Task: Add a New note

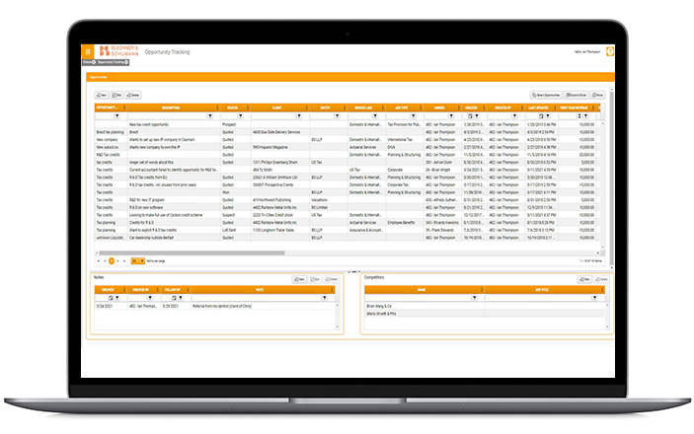Action: (300, 279)
